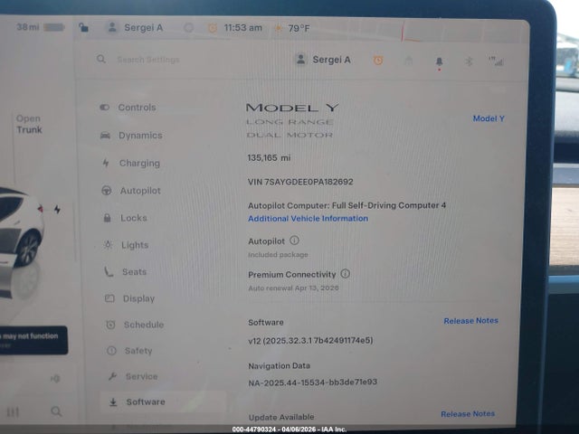Tap the Premium Connectivity info icon
The width and height of the screenshot is (579, 434).
point(346,274)
